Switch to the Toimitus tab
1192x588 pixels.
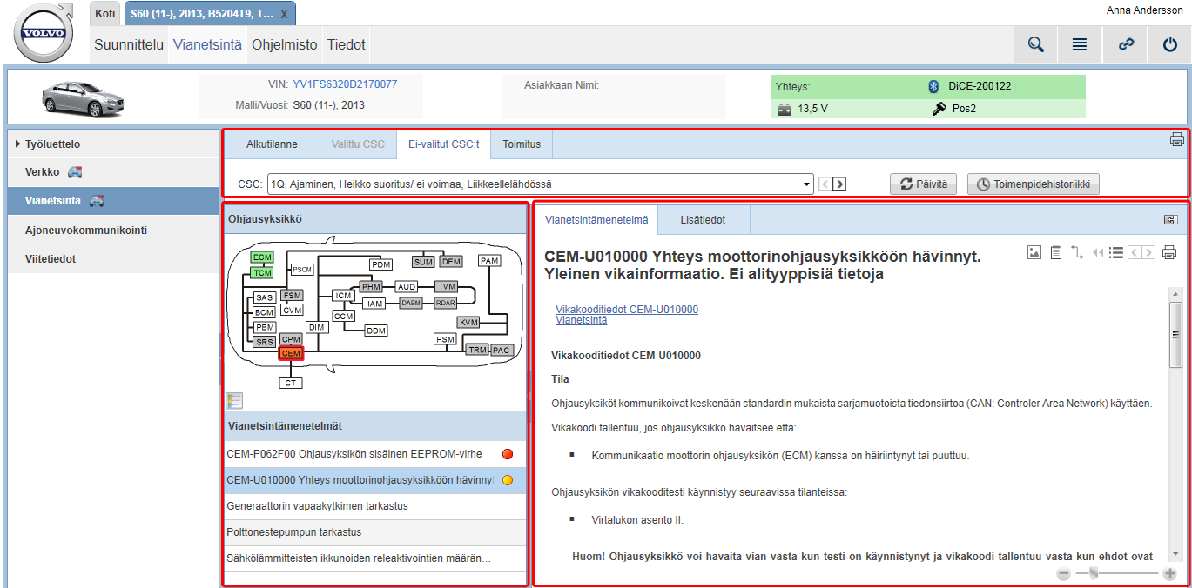pos(522,144)
